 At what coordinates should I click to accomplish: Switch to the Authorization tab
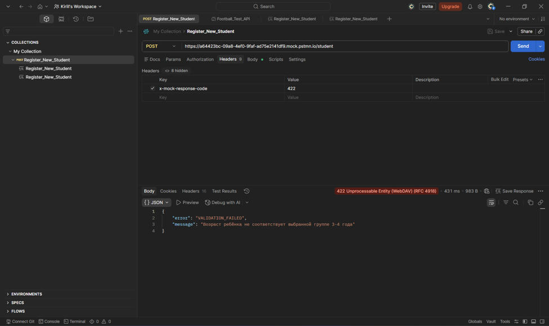click(200, 60)
